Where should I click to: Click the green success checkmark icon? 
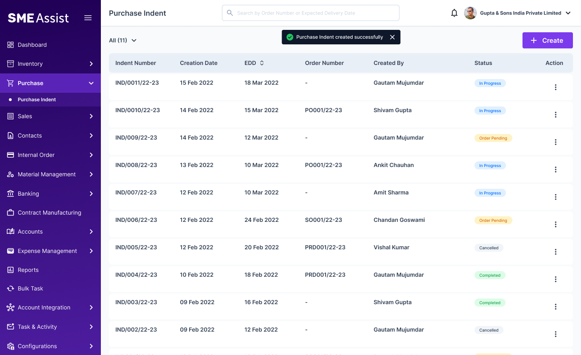click(290, 37)
